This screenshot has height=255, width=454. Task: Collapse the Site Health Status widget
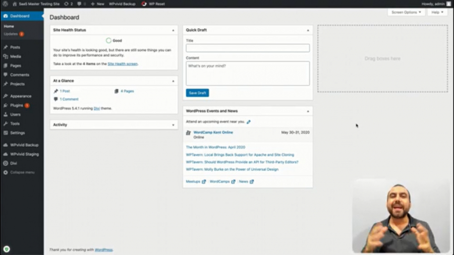coord(173,30)
